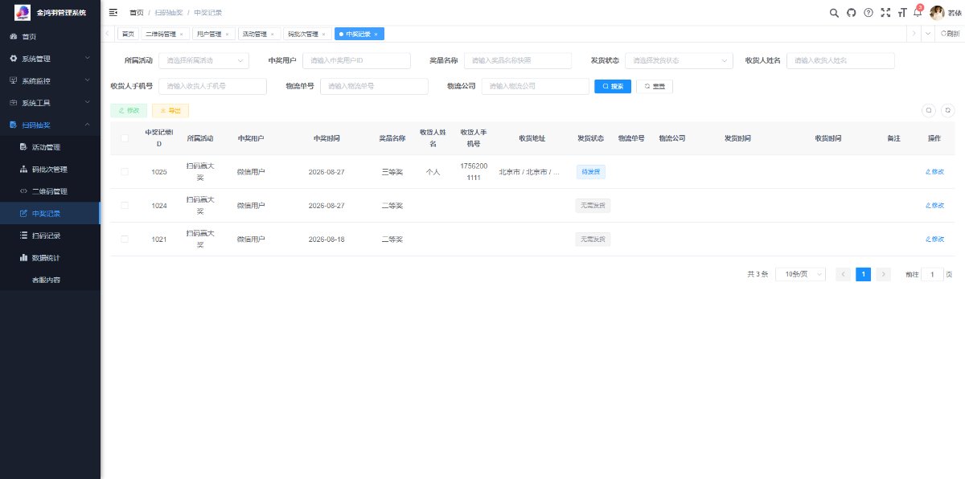The width and height of the screenshot is (965, 479).
Task: Click the blue 搜索 button
Action: (x=613, y=86)
